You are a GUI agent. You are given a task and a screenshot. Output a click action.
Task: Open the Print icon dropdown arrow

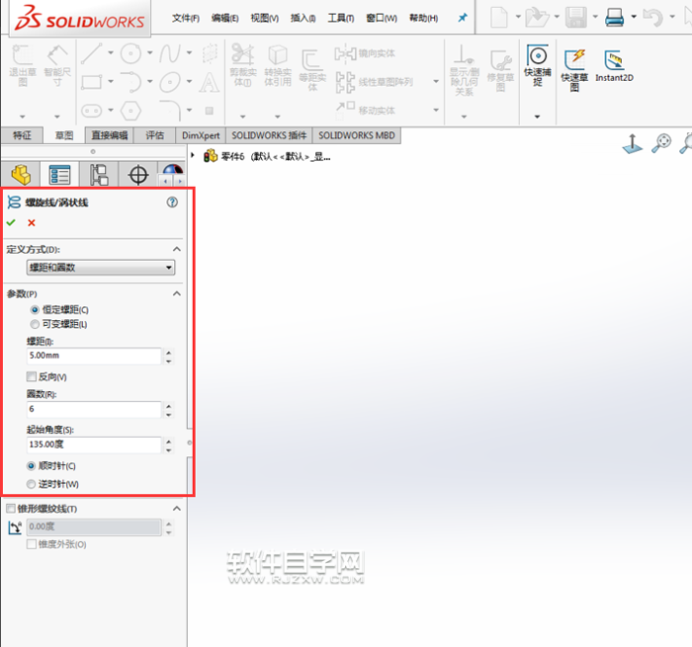tap(634, 17)
